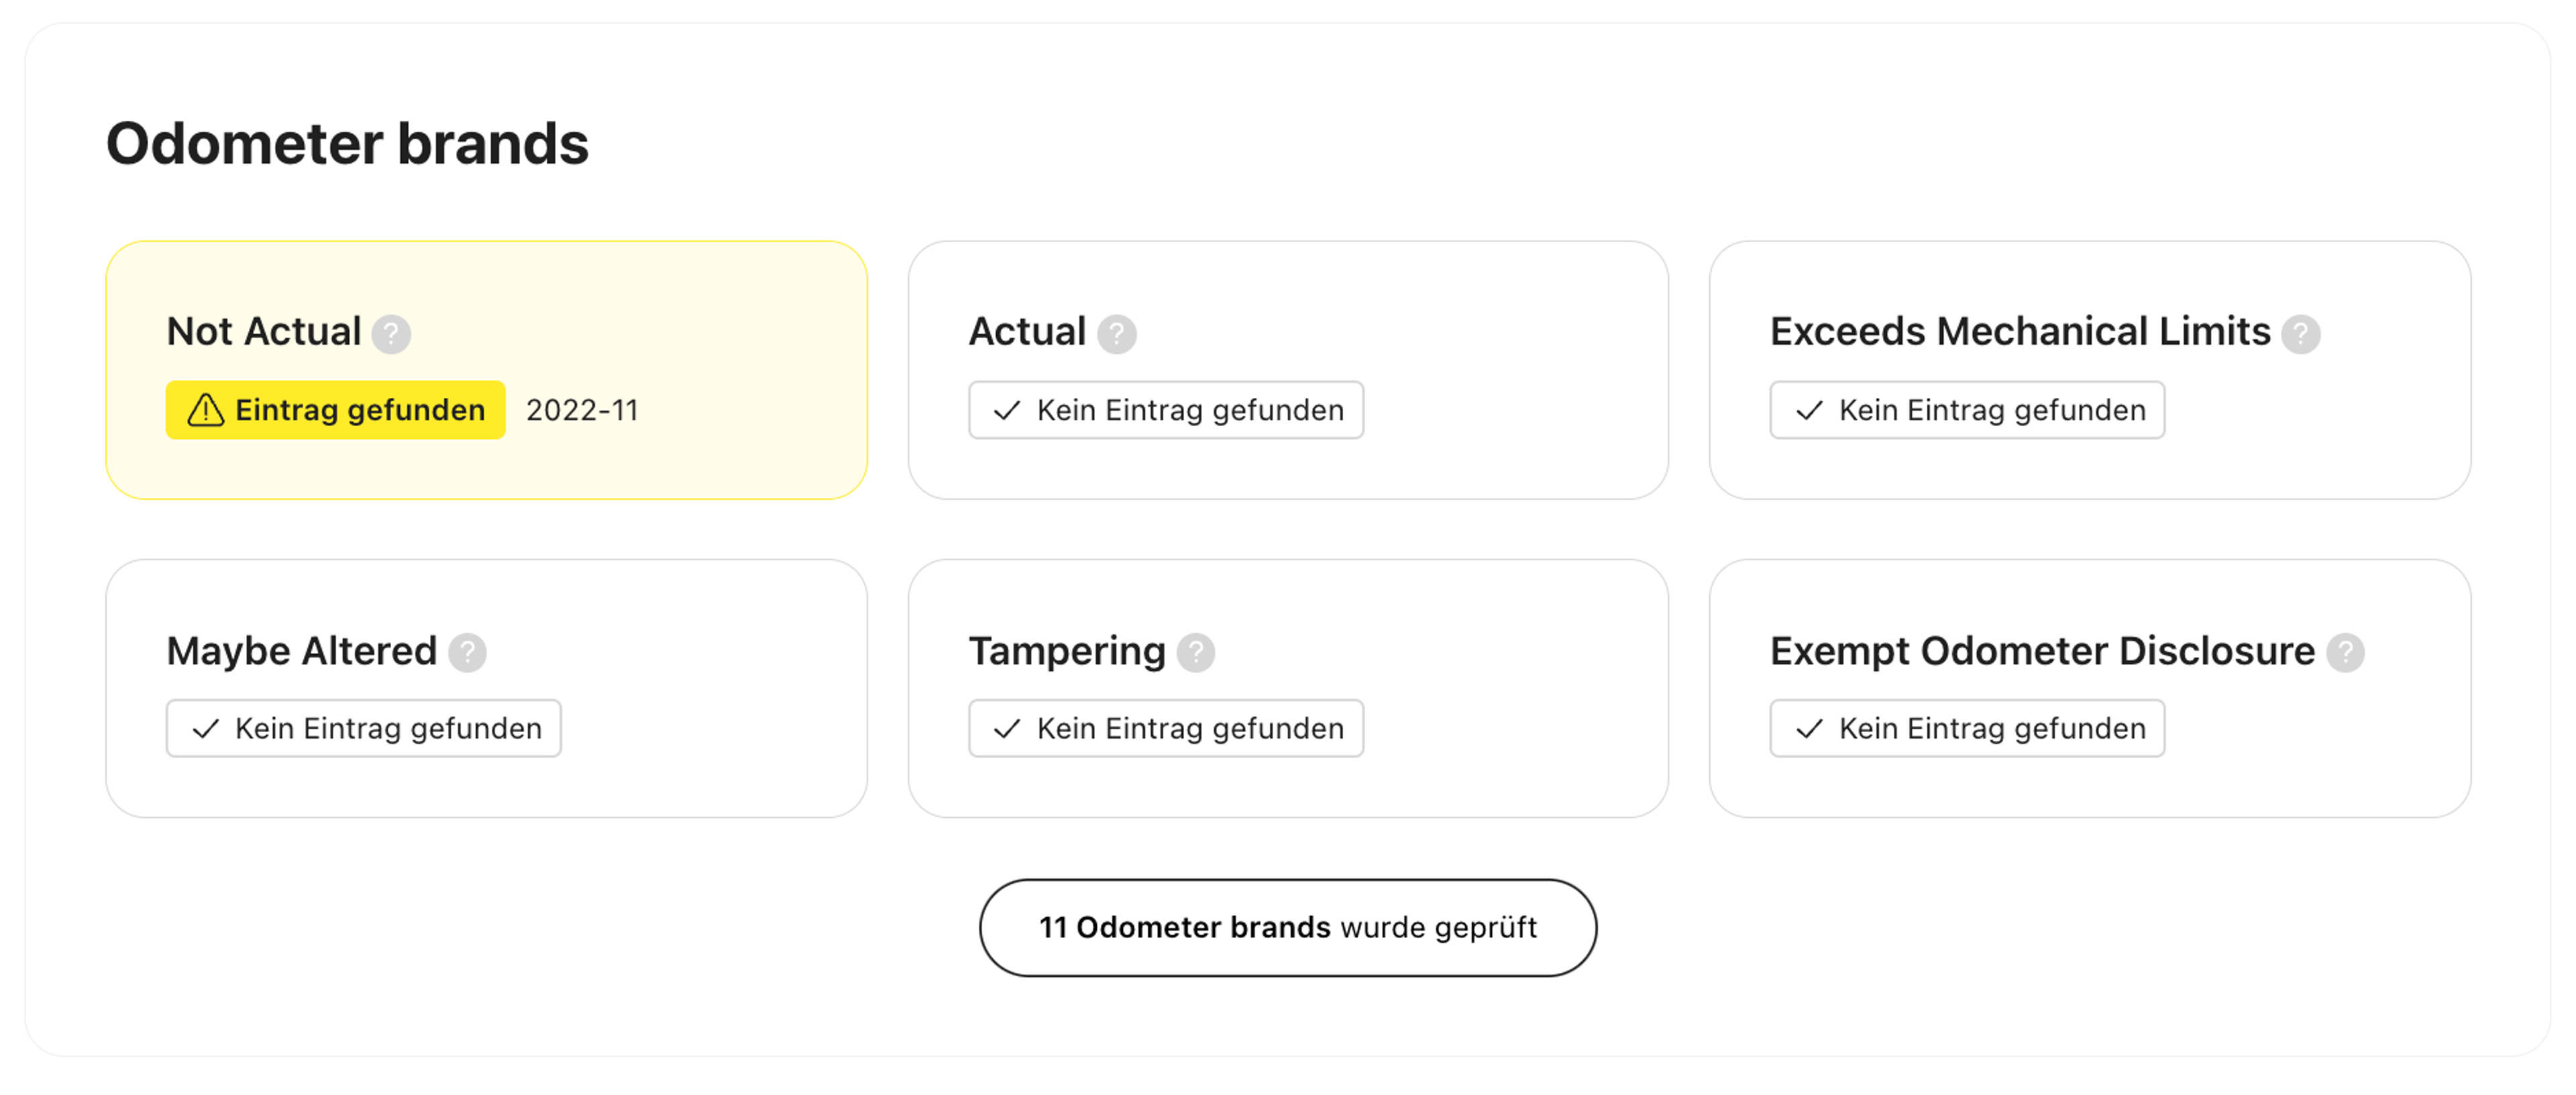Select Kein Eintrag gefunden under Maybe Altered
The height and width of the screenshot is (1095, 2576).
point(364,729)
